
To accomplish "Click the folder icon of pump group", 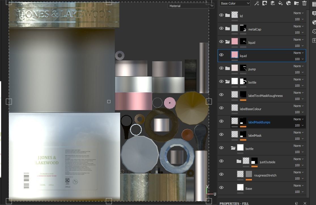I will 228,68.
